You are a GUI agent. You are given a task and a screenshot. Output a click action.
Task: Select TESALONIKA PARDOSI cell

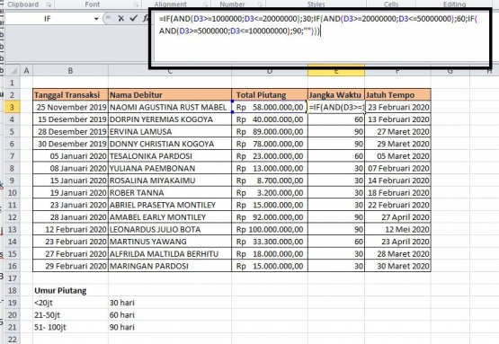[170, 156]
